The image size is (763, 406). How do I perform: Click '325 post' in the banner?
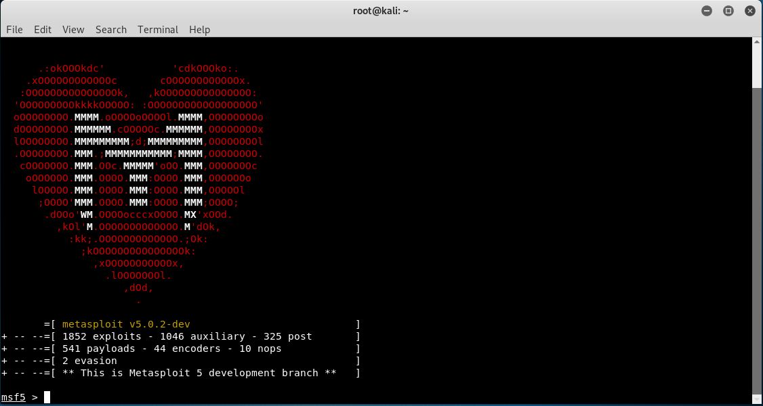point(287,336)
